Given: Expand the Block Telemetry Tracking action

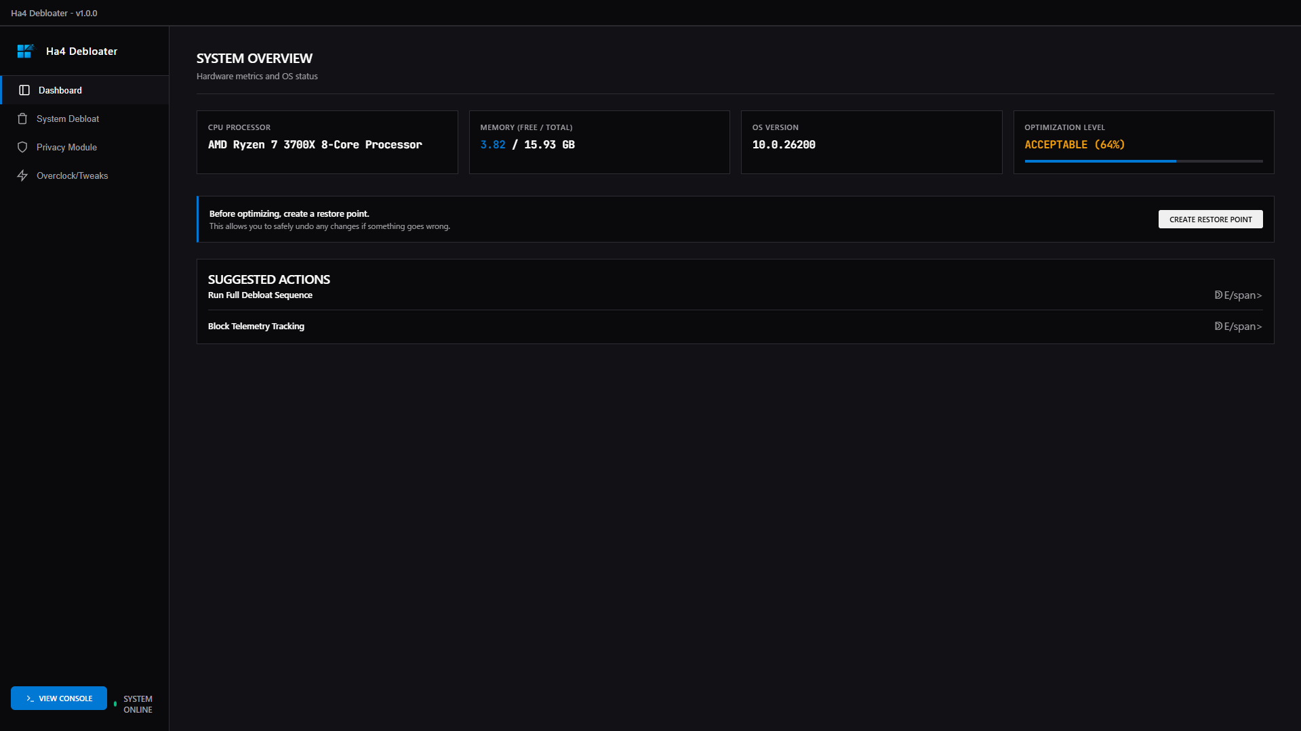Looking at the screenshot, I should pyautogui.click(x=256, y=326).
